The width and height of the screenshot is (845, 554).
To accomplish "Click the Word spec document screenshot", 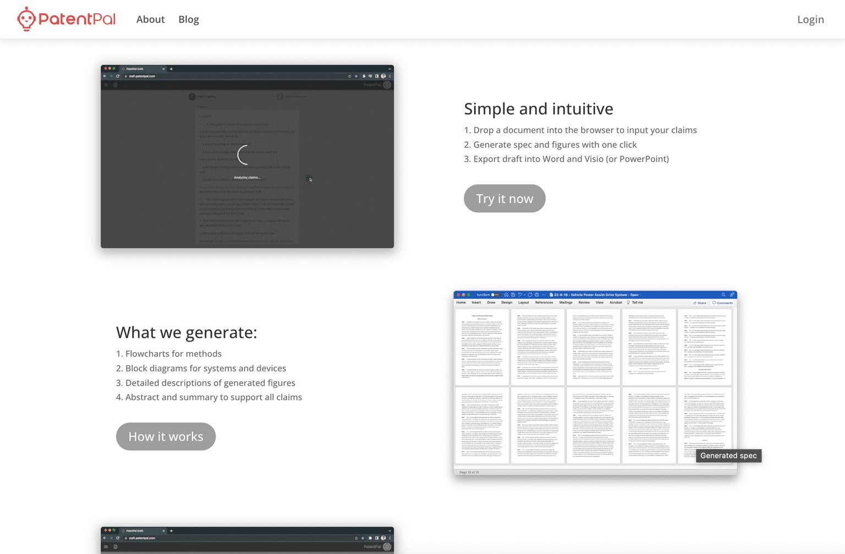I will pos(595,383).
